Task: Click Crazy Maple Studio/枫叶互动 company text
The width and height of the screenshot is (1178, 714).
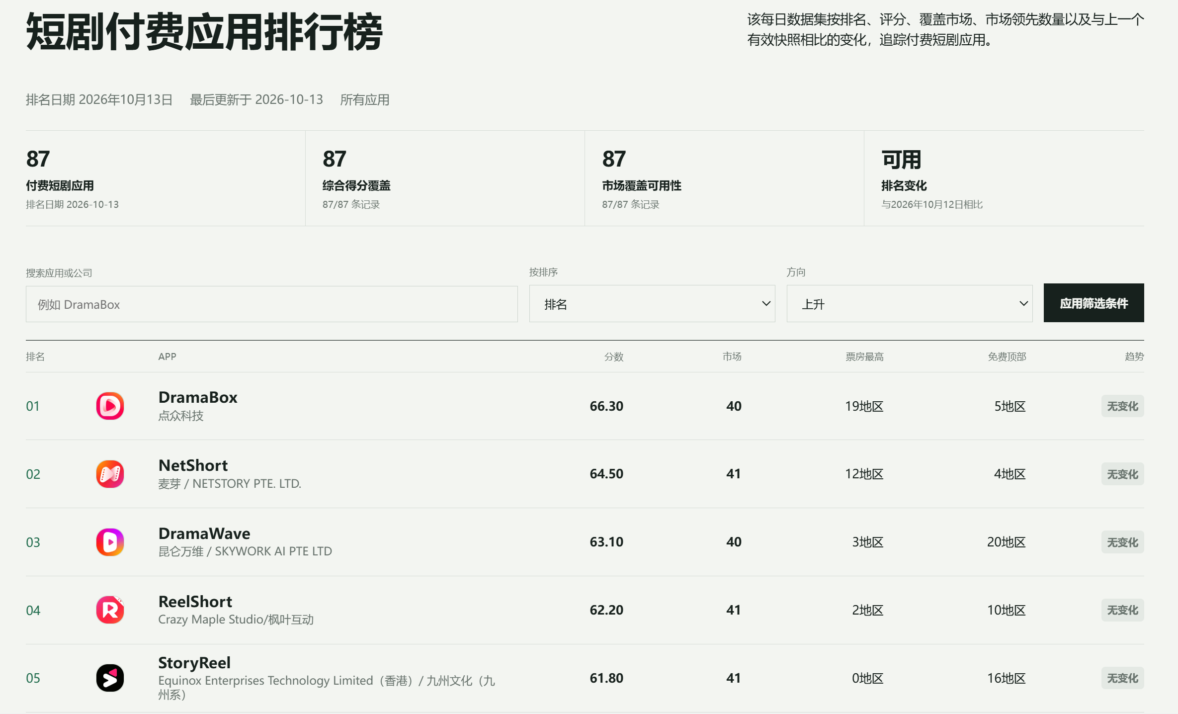Action: pos(236,620)
